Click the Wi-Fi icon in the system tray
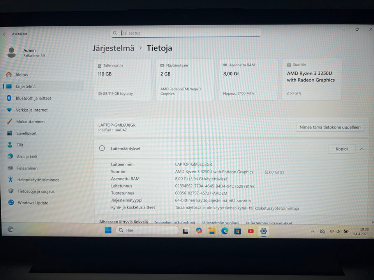374x280 pixels. (332, 231)
